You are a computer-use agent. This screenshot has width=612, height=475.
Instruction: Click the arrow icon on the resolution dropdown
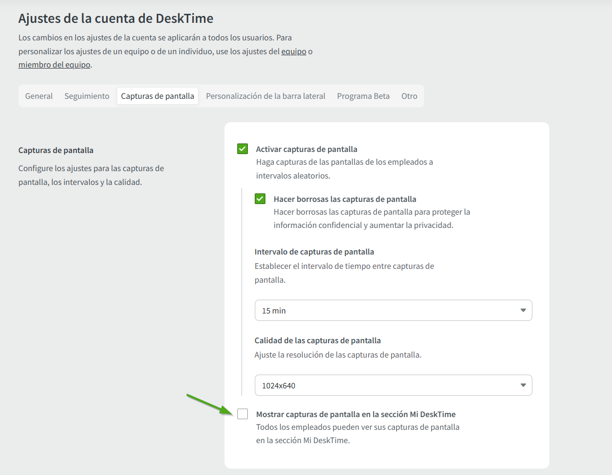[x=523, y=385]
